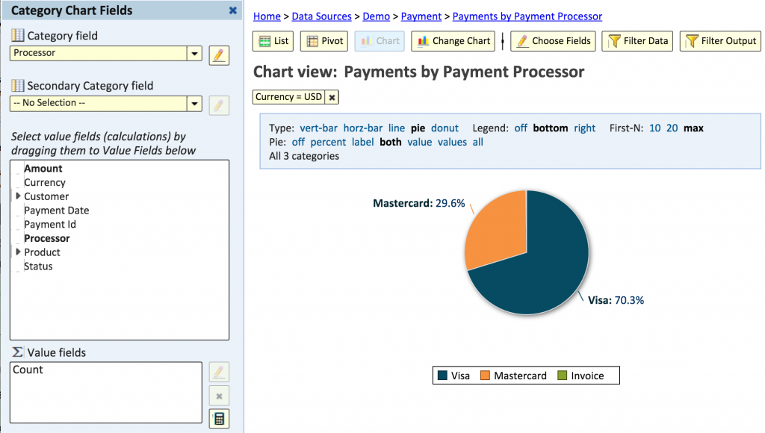
Task: Select the Status field
Action: pyautogui.click(x=38, y=267)
